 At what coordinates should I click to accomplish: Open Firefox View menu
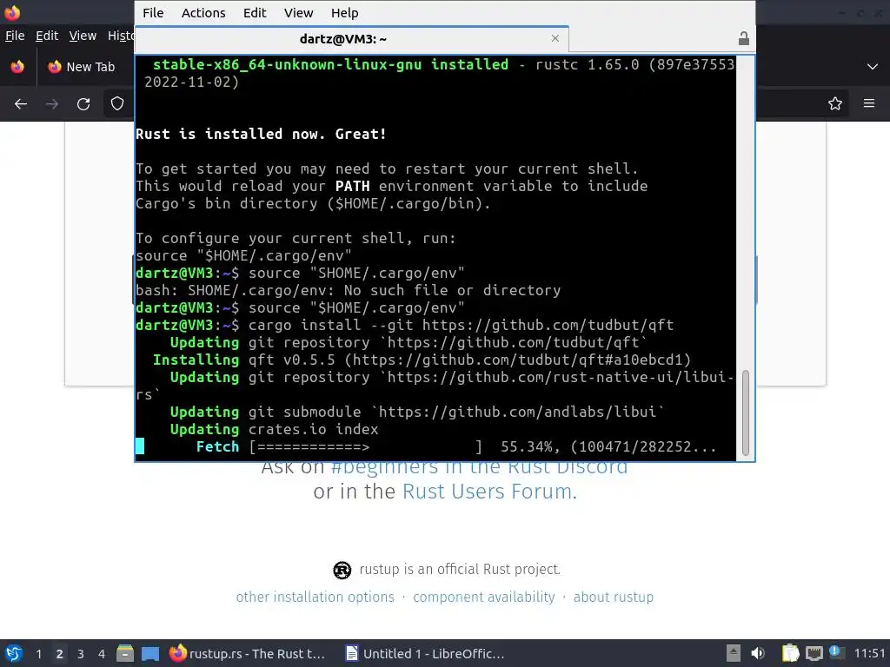(x=83, y=36)
